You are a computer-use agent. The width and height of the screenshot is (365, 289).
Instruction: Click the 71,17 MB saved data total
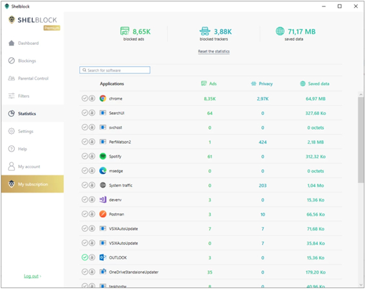(301, 31)
